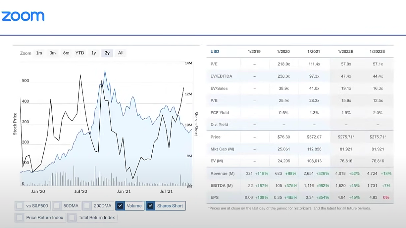This screenshot has width=406, height=228.
Task: Click the $372.07 price cell
Action: pyautogui.click(x=314, y=137)
